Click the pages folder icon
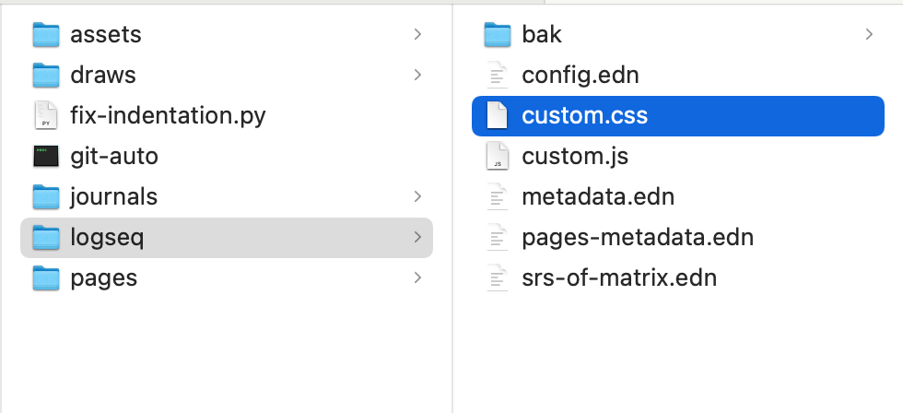This screenshot has width=903, height=413. (46, 277)
